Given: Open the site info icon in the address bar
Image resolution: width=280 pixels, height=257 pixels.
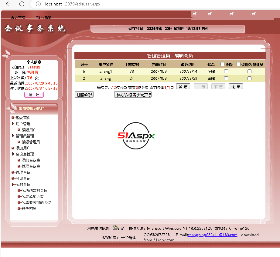Looking at the screenshot, I should (38, 4).
